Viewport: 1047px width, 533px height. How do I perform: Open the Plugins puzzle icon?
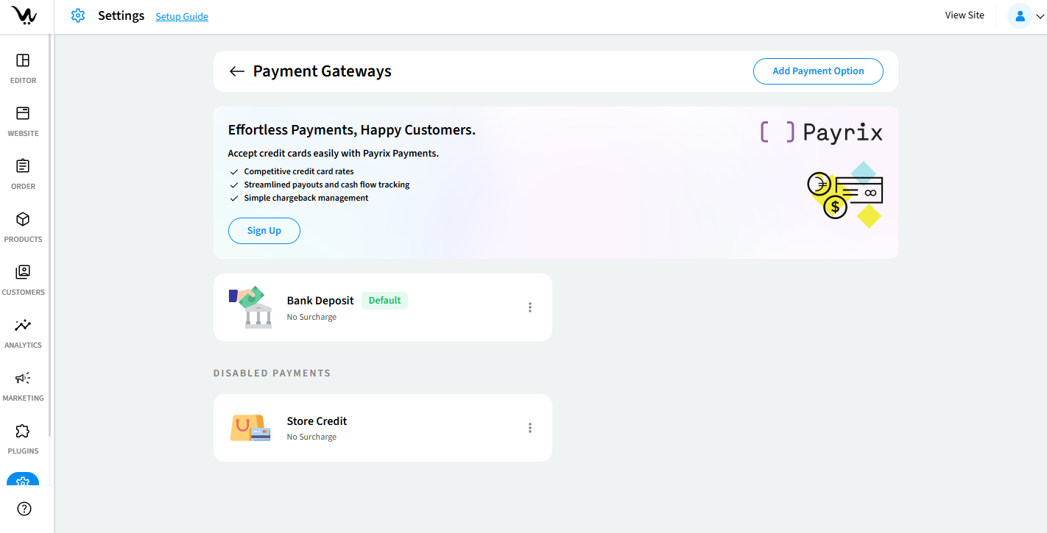(23, 431)
